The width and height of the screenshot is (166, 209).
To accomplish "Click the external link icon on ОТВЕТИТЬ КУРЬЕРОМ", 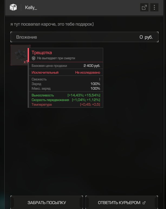I will 144,203.
